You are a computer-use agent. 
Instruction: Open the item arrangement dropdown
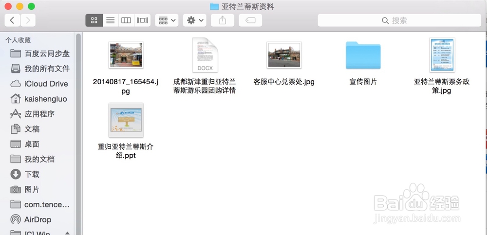(167, 20)
